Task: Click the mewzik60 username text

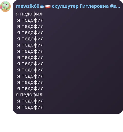Action: [28, 6]
